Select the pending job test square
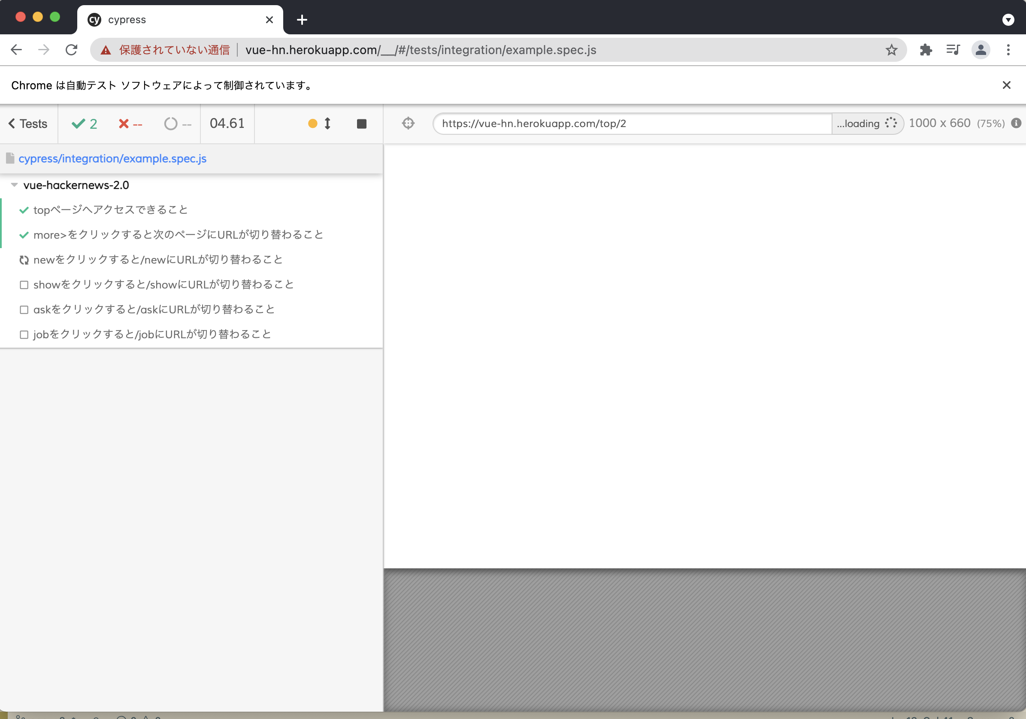This screenshot has height=719, width=1026. pos(24,335)
